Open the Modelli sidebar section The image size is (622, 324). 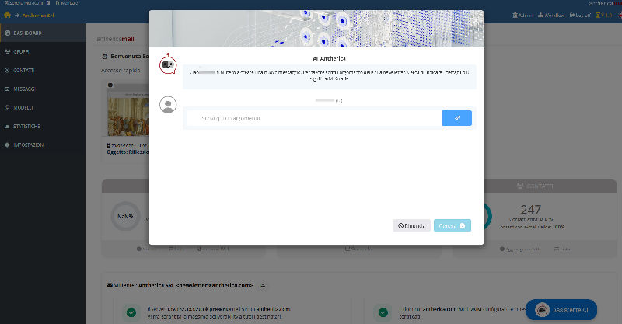43,107
